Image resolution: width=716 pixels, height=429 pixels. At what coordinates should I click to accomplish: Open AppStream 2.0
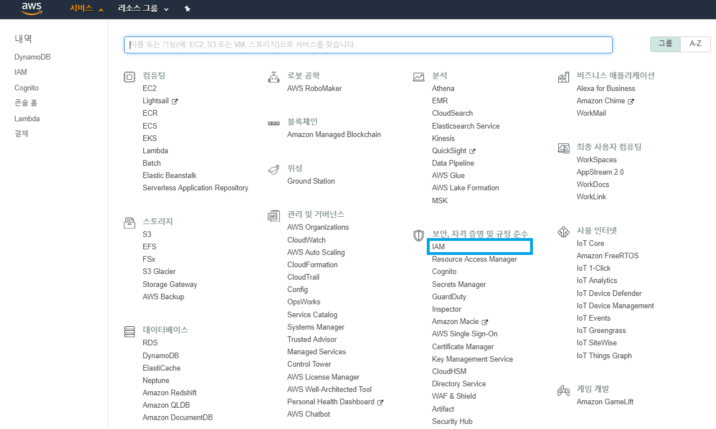[x=600, y=172]
